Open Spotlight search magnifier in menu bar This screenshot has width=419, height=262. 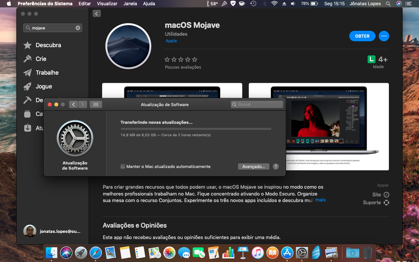click(x=388, y=4)
